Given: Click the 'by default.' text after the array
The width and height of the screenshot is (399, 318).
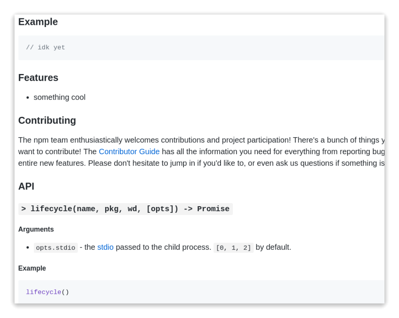Looking at the screenshot, I should 273,247.
